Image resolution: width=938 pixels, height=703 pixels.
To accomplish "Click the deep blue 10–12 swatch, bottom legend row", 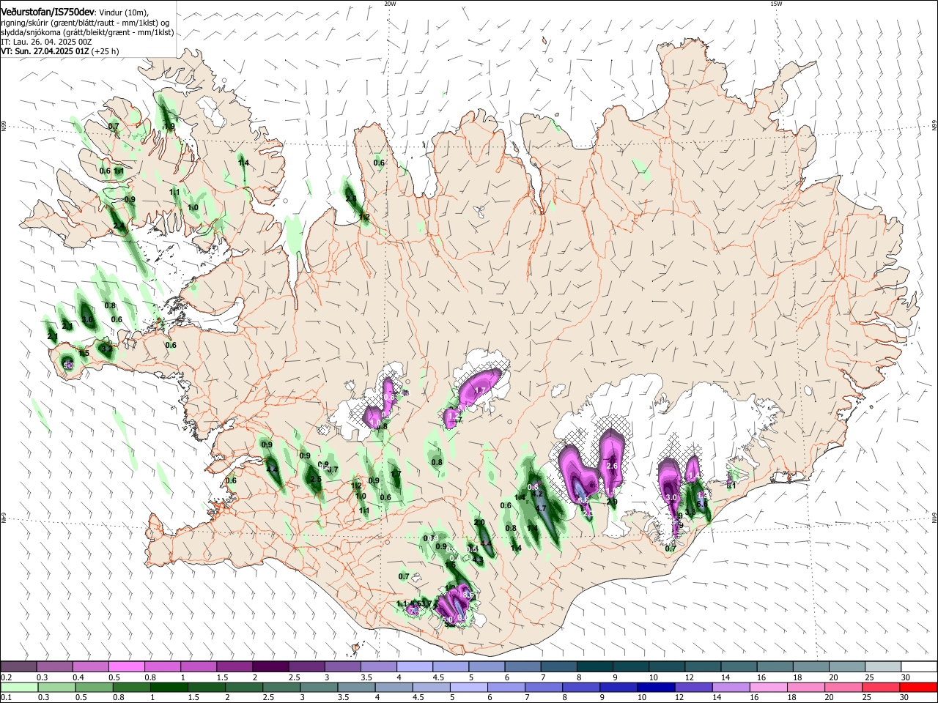I will [x=655, y=687].
